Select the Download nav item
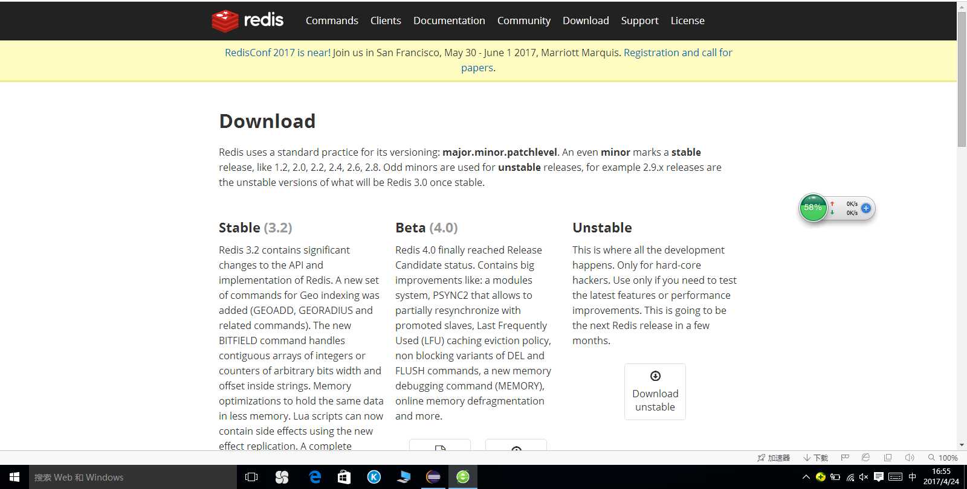This screenshot has height=489, width=967. click(x=586, y=21)
